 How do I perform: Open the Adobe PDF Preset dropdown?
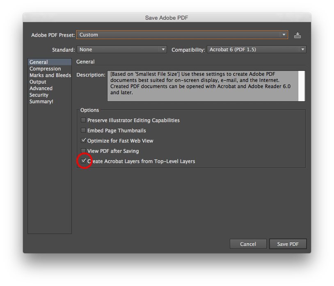pos(284,35)
